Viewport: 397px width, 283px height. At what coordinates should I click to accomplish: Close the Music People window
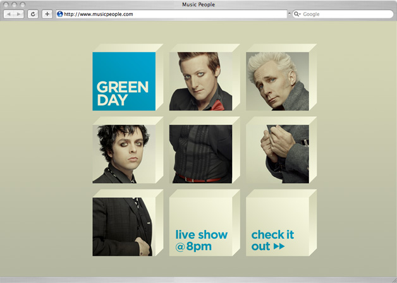pyautogui.click(x=6, y=4)
